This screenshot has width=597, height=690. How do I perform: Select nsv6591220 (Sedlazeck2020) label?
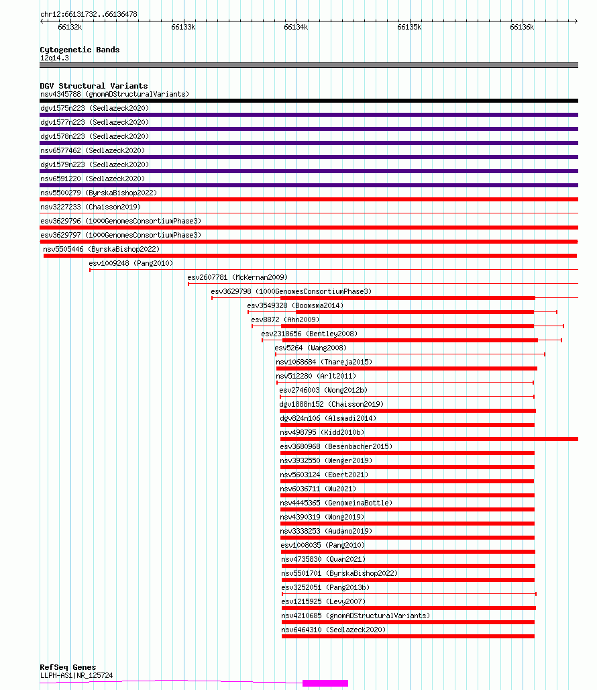pyautogui.click(x=93, y=179)
